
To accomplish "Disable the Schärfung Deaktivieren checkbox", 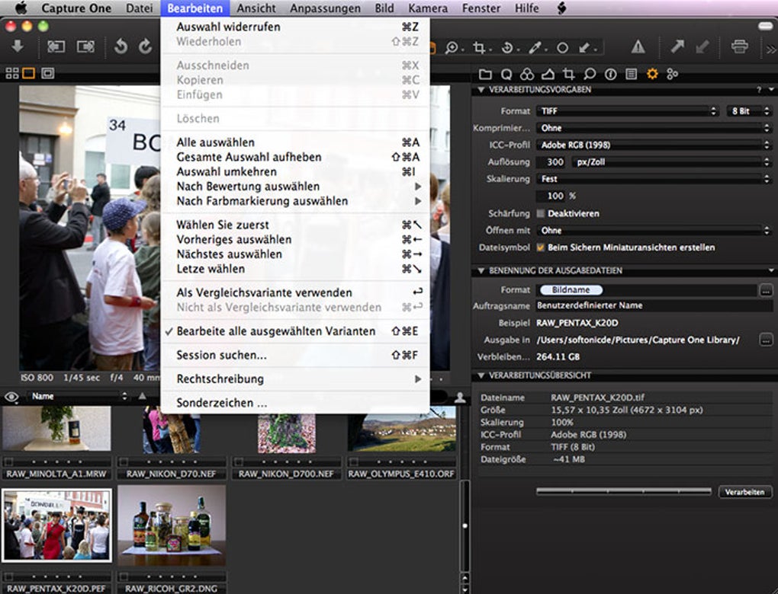I will pos(541,214).
